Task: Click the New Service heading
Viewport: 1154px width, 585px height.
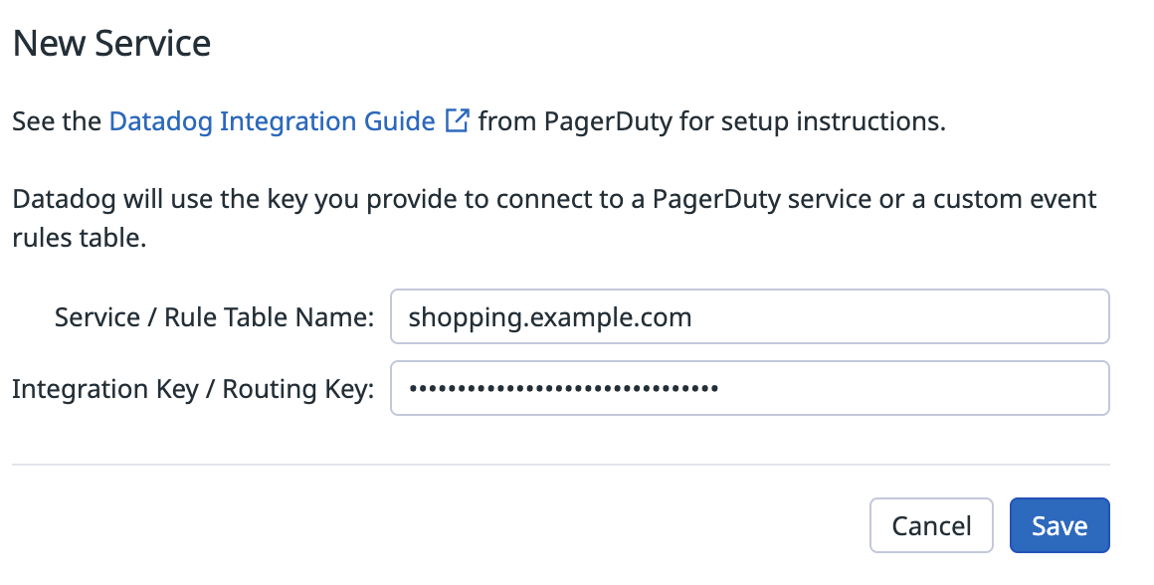Action: pos(110,42)
